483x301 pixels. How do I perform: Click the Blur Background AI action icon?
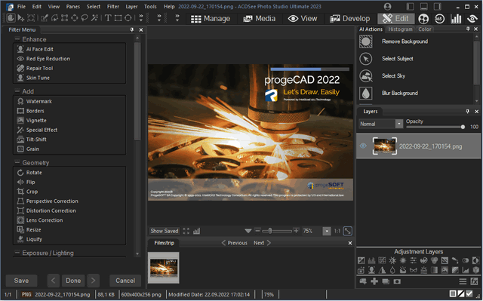pos(365,94)
